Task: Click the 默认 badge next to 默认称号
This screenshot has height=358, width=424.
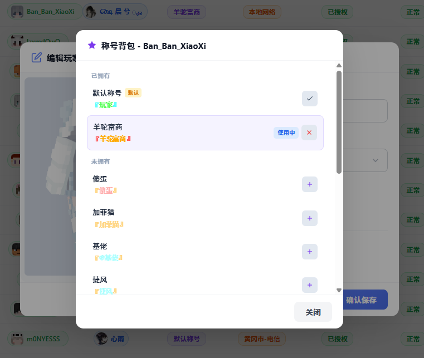Action: pos(133,93)
